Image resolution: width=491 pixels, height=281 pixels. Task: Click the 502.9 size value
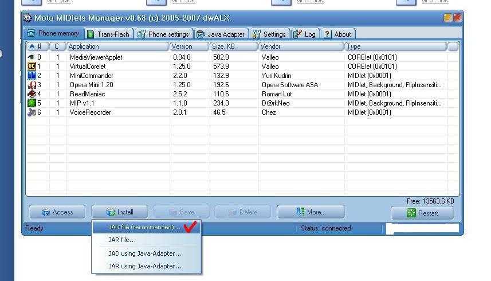click(x=221, y=57)
